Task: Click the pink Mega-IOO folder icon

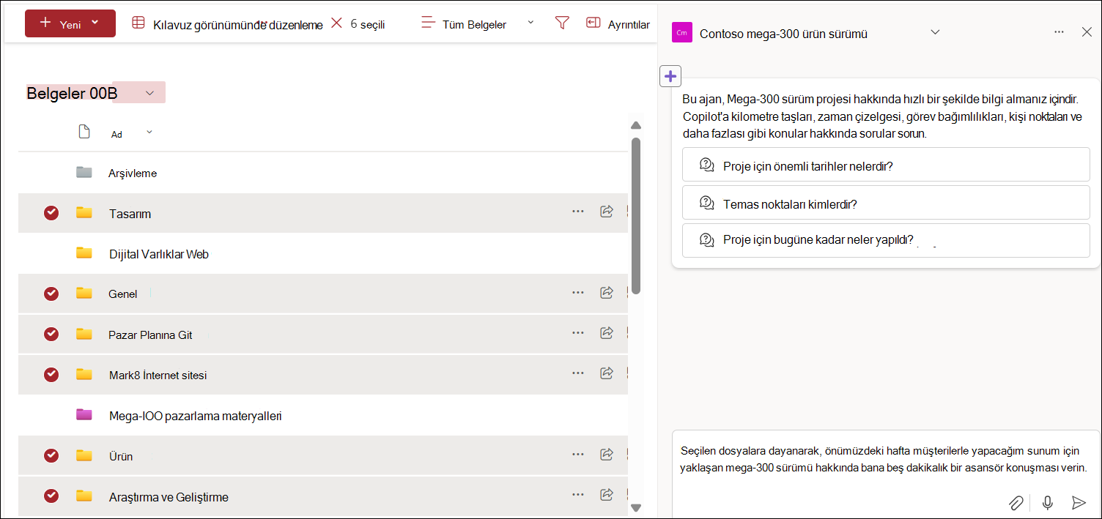Action: pos(84,415)
